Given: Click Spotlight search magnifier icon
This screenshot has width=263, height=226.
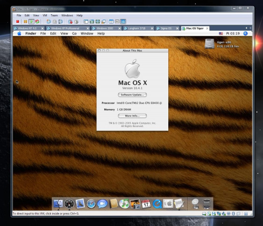Looking at the screenshot, I should 246,33.
